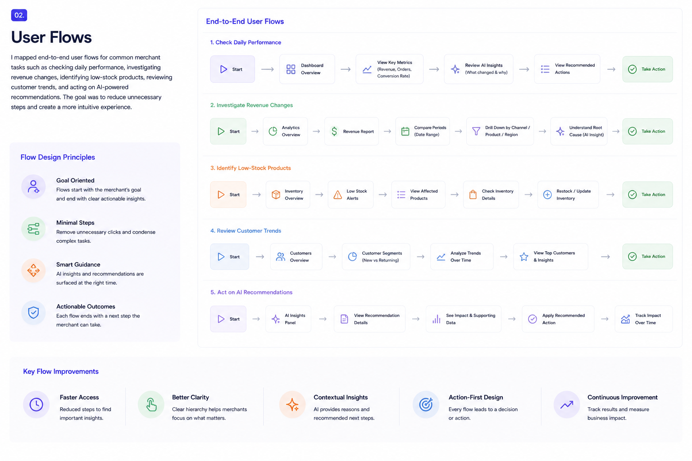The image size is (692, 461).
Task: Click the Analyze Trends line chart icon
Action: 441,257
